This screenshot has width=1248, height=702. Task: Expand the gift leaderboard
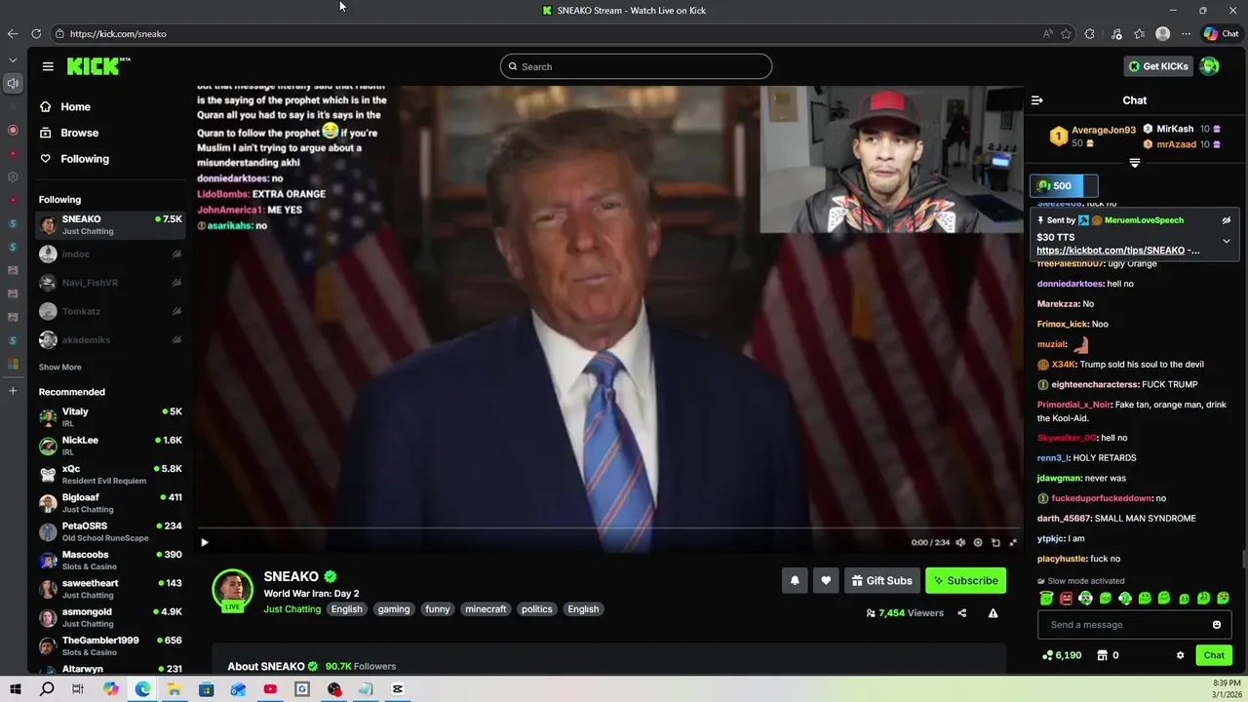click(1134, 163)
